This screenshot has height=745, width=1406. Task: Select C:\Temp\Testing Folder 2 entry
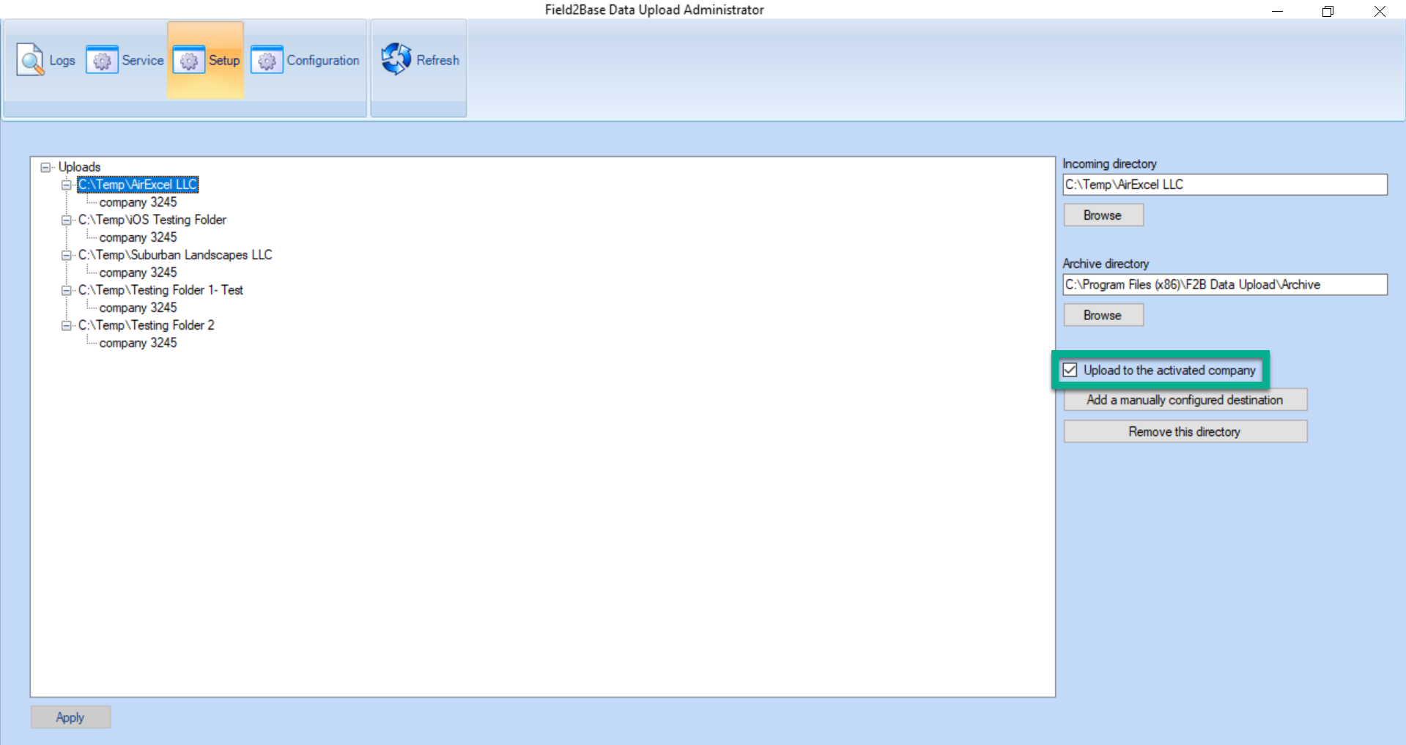point(147,325)
